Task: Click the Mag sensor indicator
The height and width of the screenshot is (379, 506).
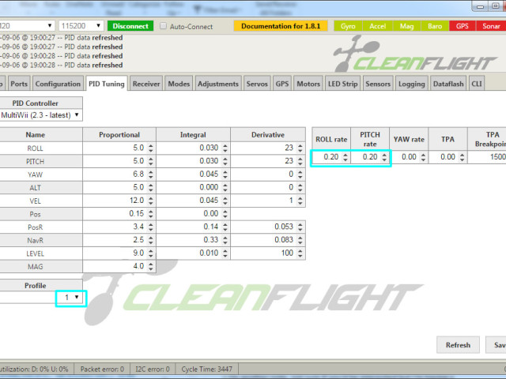Action: coord(406,26)
